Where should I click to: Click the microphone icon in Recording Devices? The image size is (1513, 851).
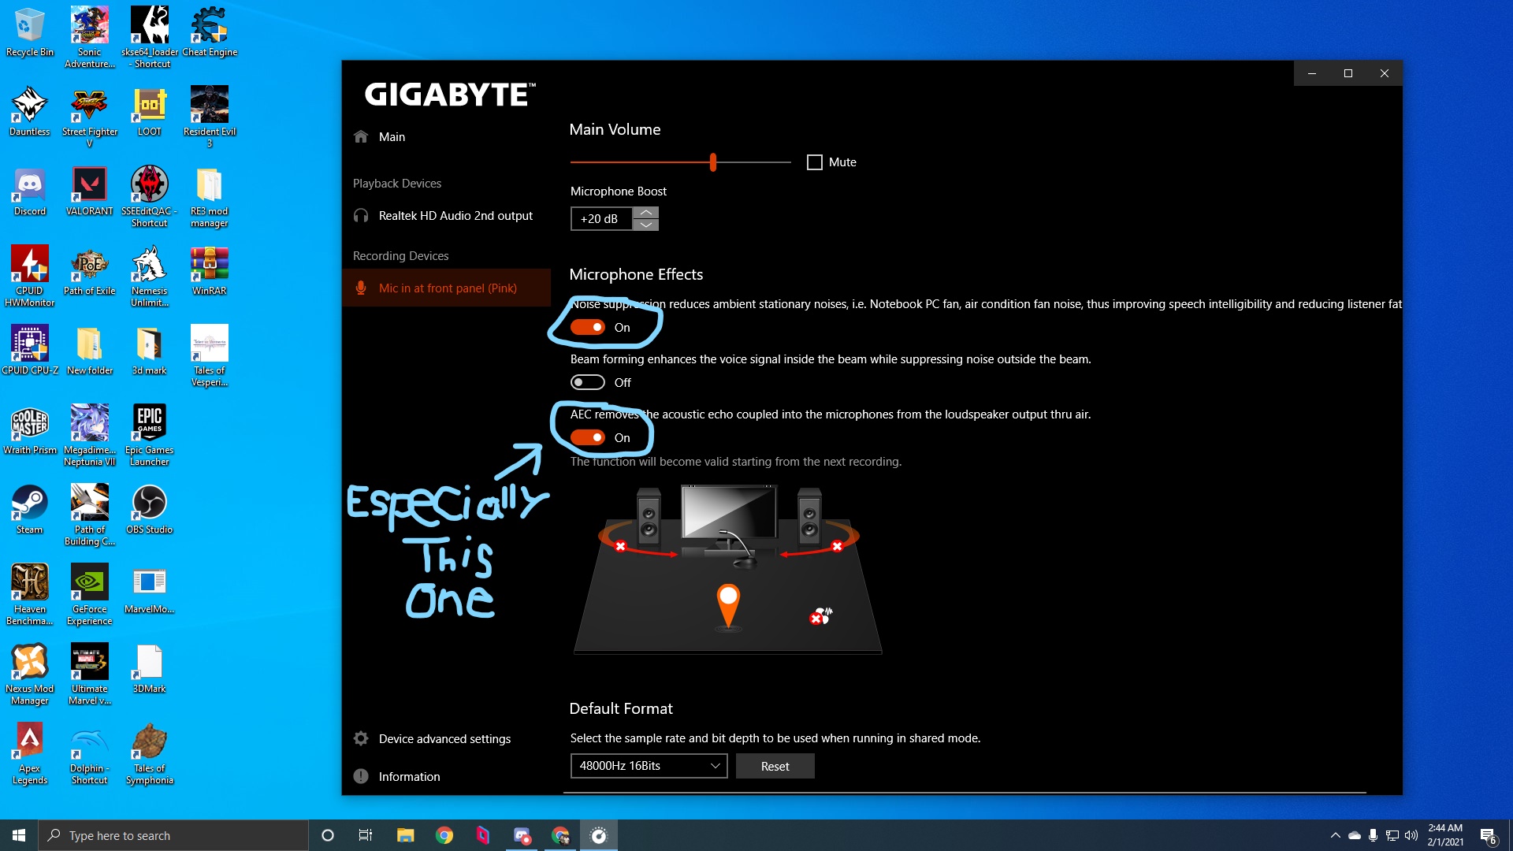[x=361, y=288]
